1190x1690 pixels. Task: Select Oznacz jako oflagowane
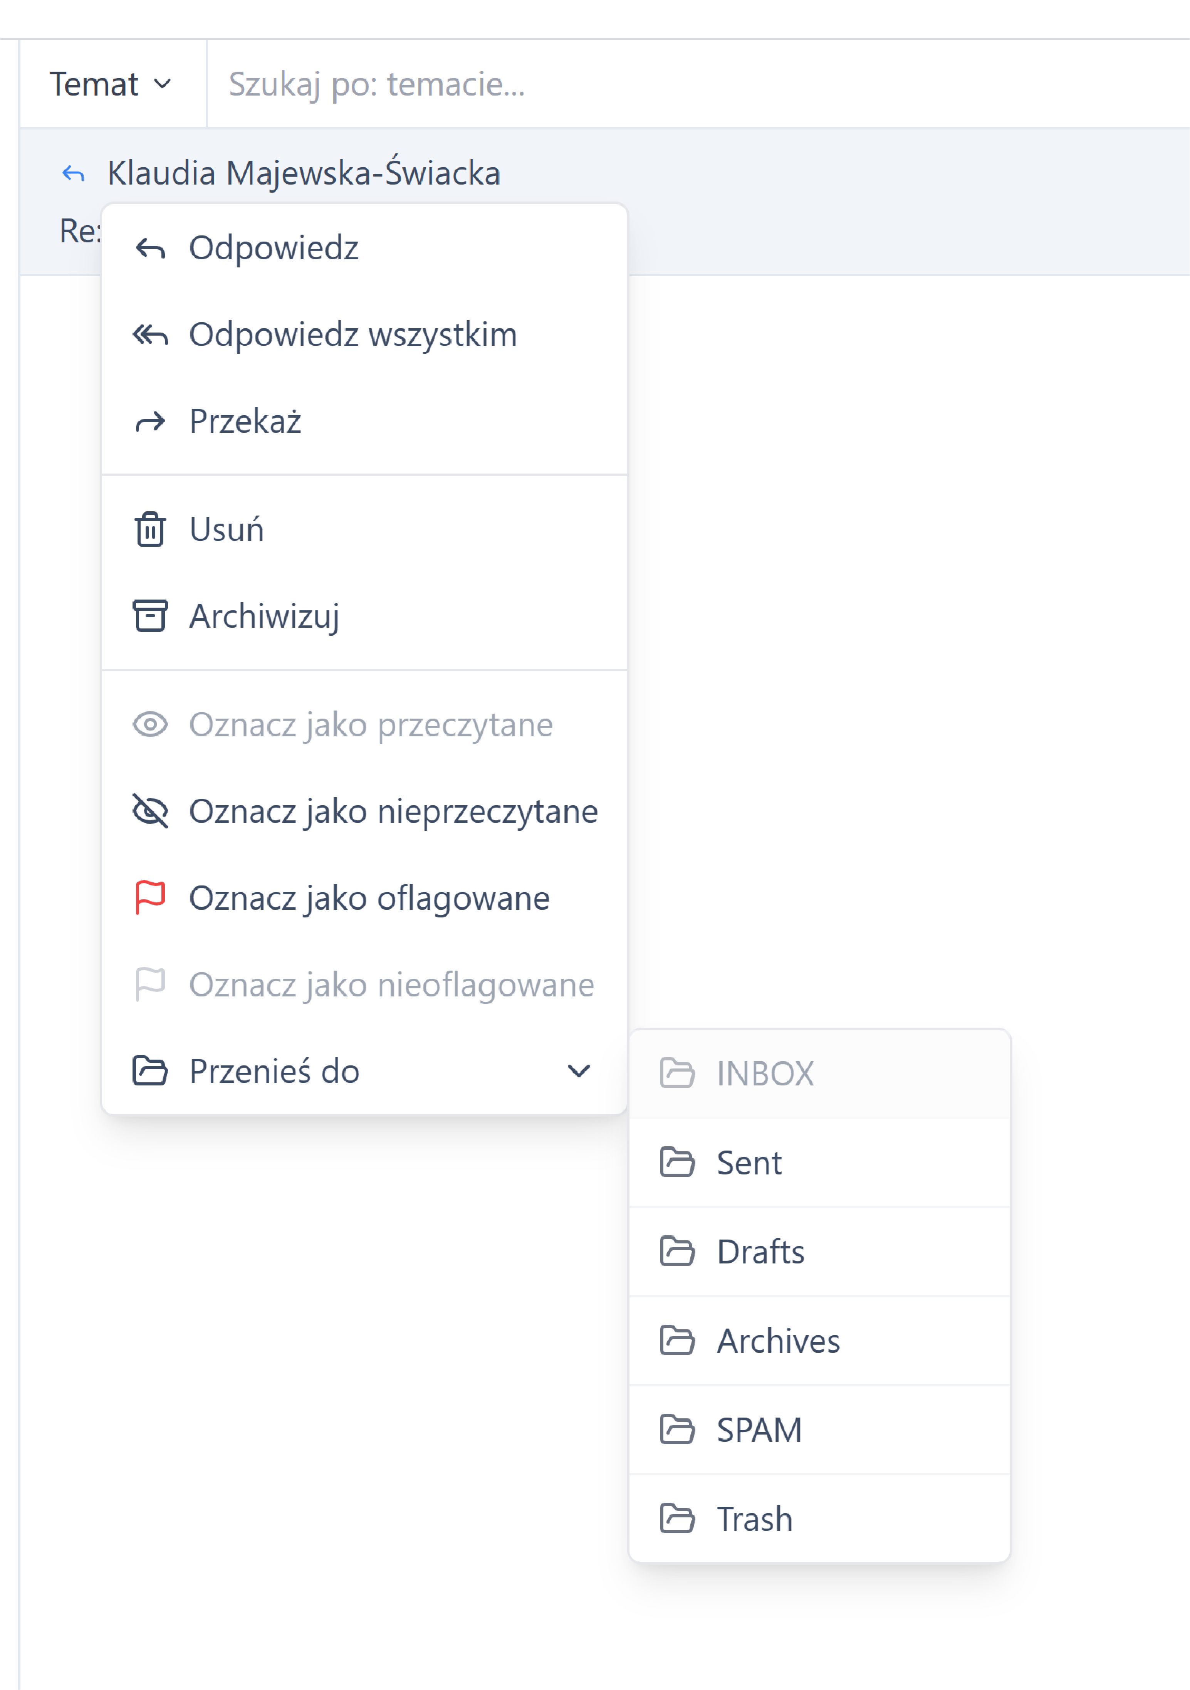point(369,898)
